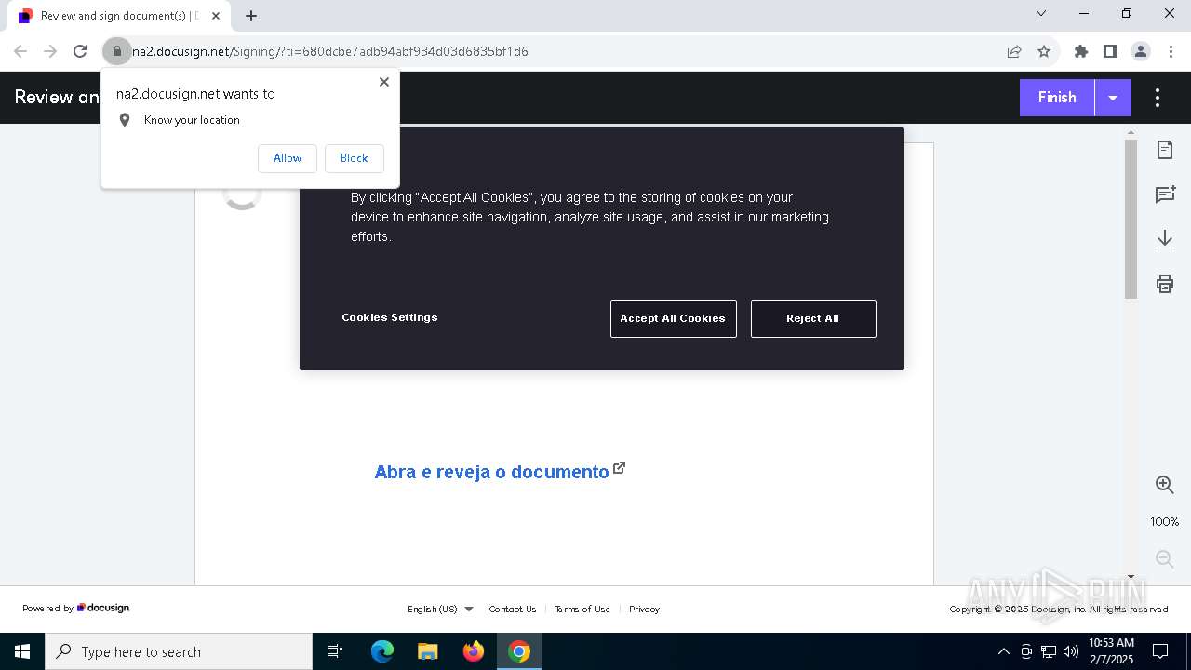1191x670 pixels.
Task: Open Contact Us link in footer
Action: tap(513, 610)
